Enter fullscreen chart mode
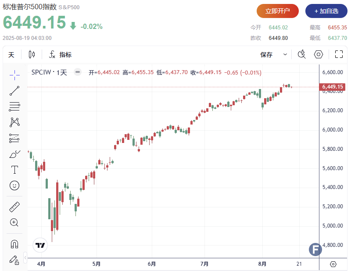The image size is (351, 271). [339, 55]
